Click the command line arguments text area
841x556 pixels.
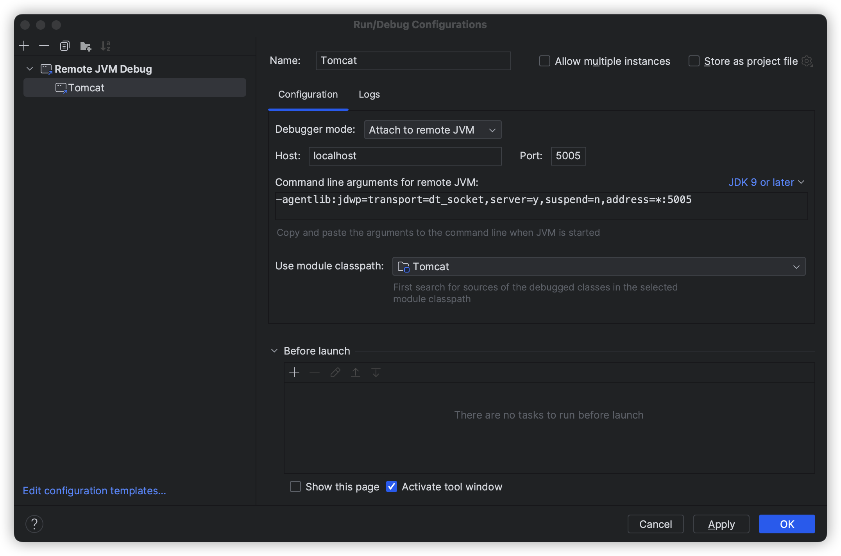541,206
